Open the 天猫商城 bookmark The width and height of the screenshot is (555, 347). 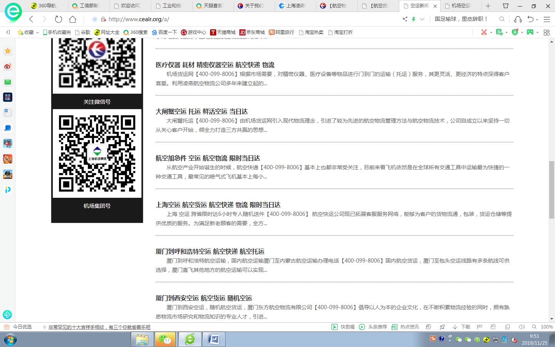223,32
